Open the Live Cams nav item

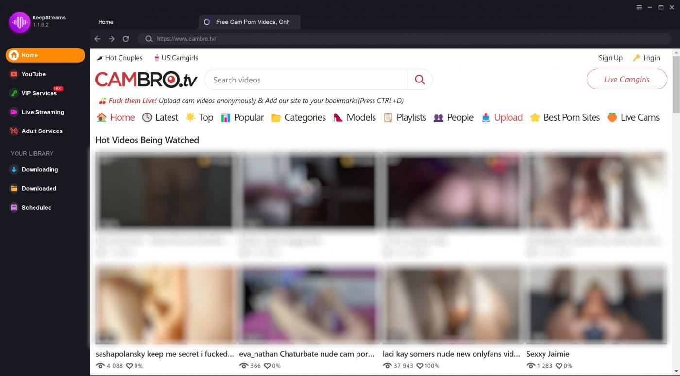(x=633, y=117)
